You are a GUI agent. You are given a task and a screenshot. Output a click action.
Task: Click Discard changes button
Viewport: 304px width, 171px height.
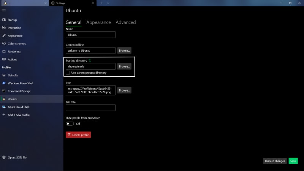[x=275, y=161]
